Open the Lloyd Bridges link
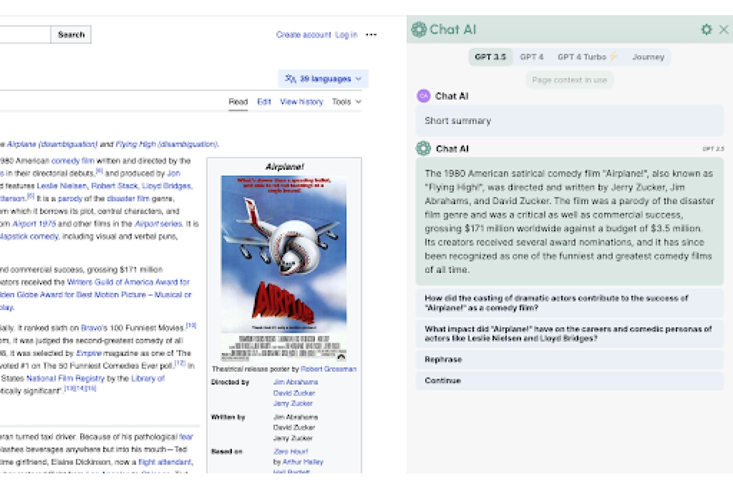The height and width of the screenshot is (489, 733). [167, 186]
